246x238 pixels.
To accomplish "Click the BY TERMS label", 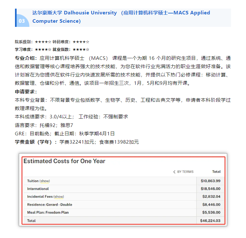I will (185, 172).
